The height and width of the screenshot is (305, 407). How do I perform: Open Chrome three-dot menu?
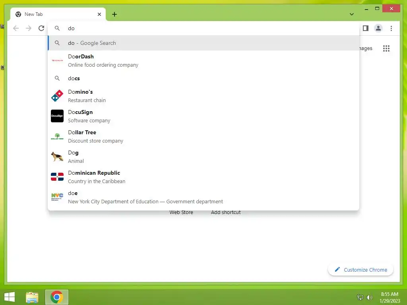point(391,28)
